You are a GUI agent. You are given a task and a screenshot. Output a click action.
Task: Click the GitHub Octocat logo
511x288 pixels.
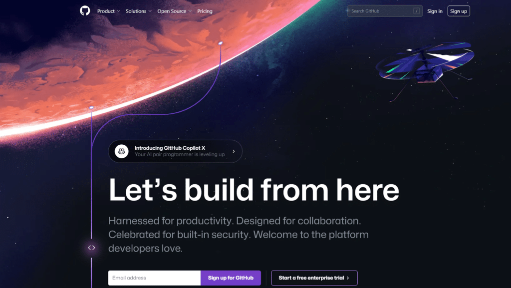85,11
